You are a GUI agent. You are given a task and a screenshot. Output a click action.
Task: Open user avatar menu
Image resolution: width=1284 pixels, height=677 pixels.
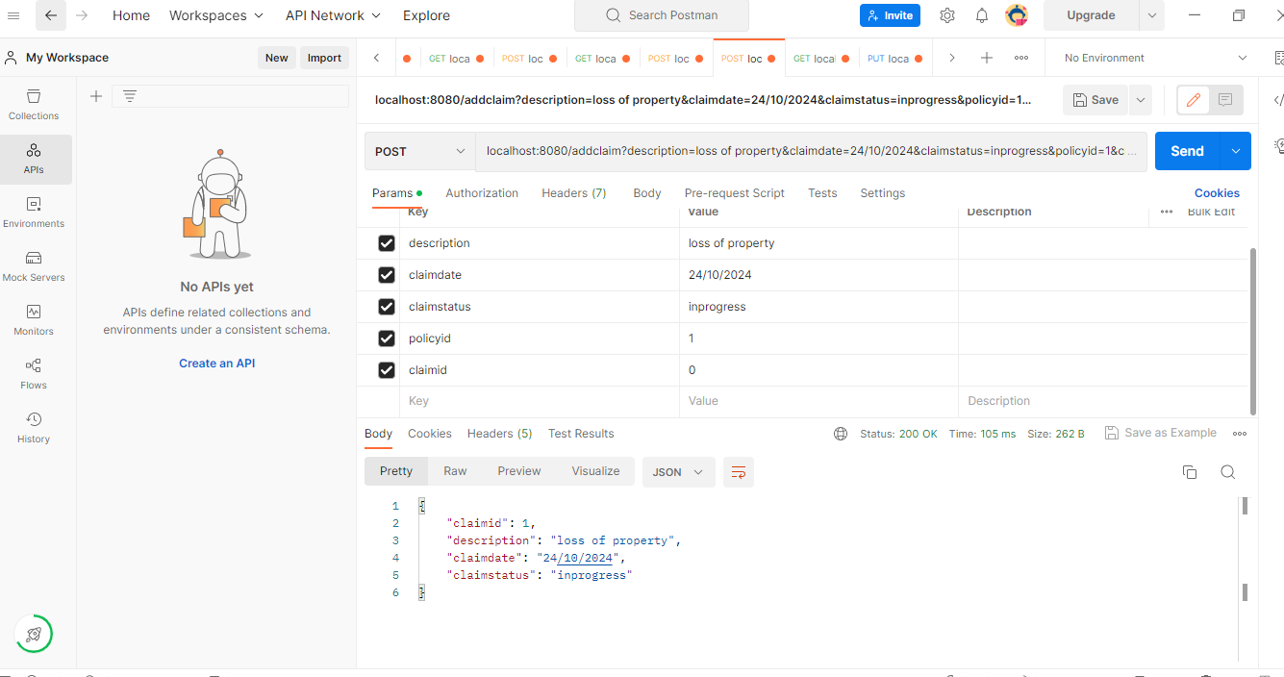coord(1017,15)
